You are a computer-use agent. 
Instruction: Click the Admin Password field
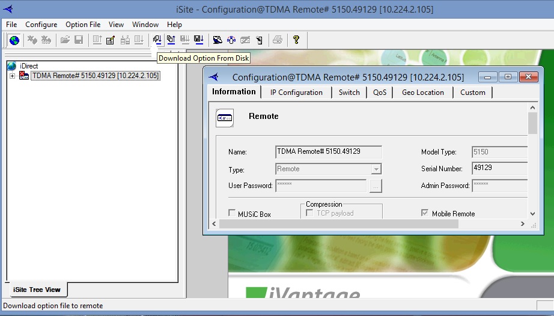[499, 186]
